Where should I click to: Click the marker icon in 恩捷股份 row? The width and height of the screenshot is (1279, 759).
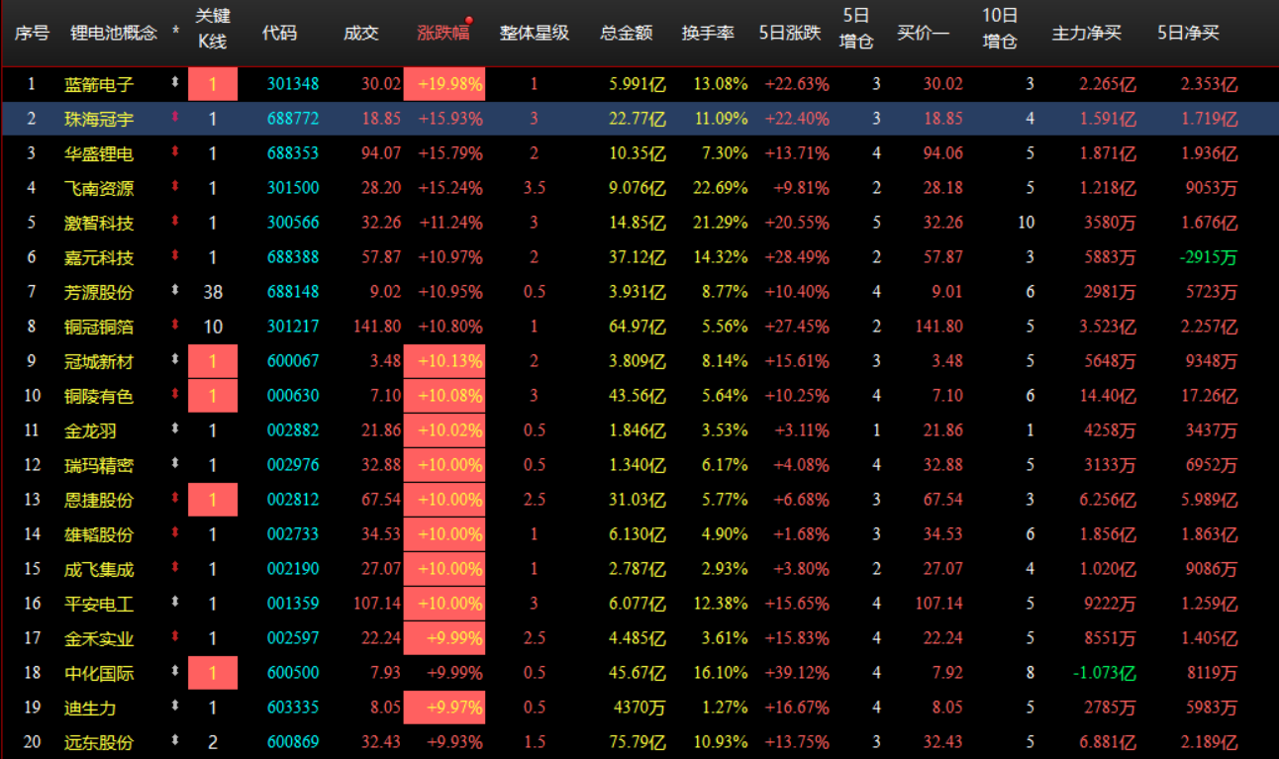pyautogui.click(x=175, y=499)
